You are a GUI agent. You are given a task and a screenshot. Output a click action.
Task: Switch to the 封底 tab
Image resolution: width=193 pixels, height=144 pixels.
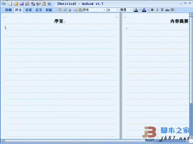[x=49, y=10]
